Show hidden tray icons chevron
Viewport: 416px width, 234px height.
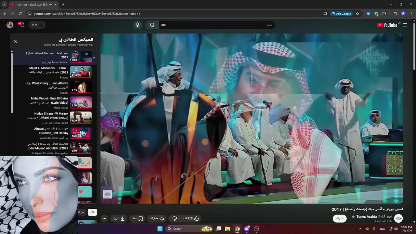pyautogui.click(x=360, y=229)
